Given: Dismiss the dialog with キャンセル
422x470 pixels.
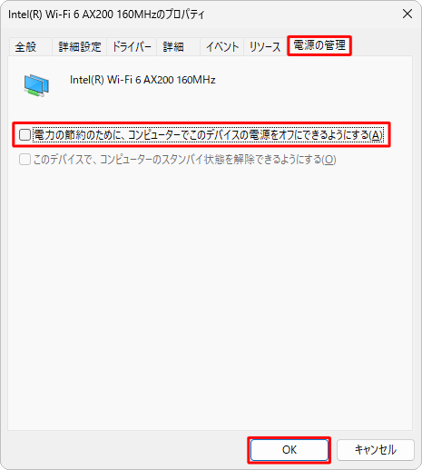Looking at the screenshot, I should coord(376,450).
